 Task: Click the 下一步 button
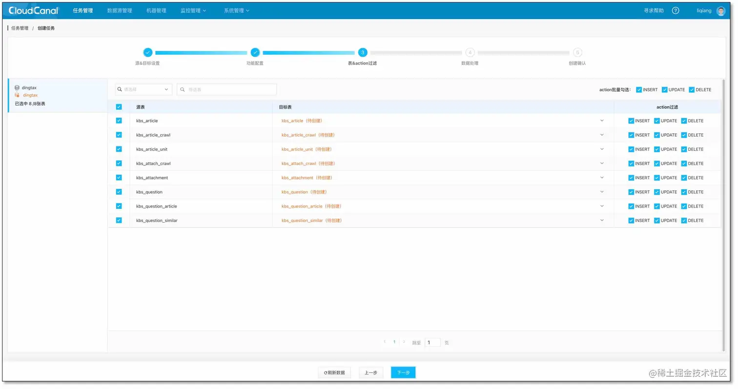coord(403,372)
